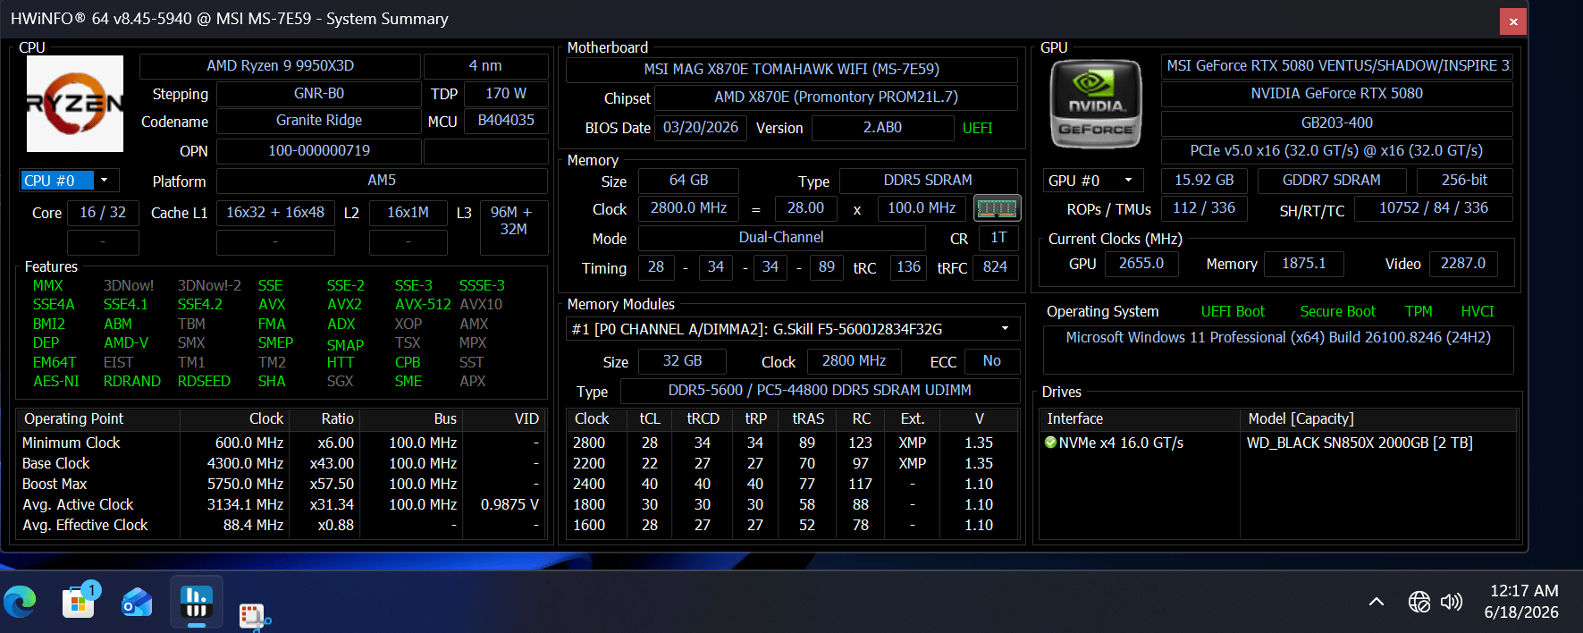Image resolution: width=1583 pixels, height=633 pixels.
Task: Click the HWiNFO taskbar icon
Action: click(x=197, y=602)
